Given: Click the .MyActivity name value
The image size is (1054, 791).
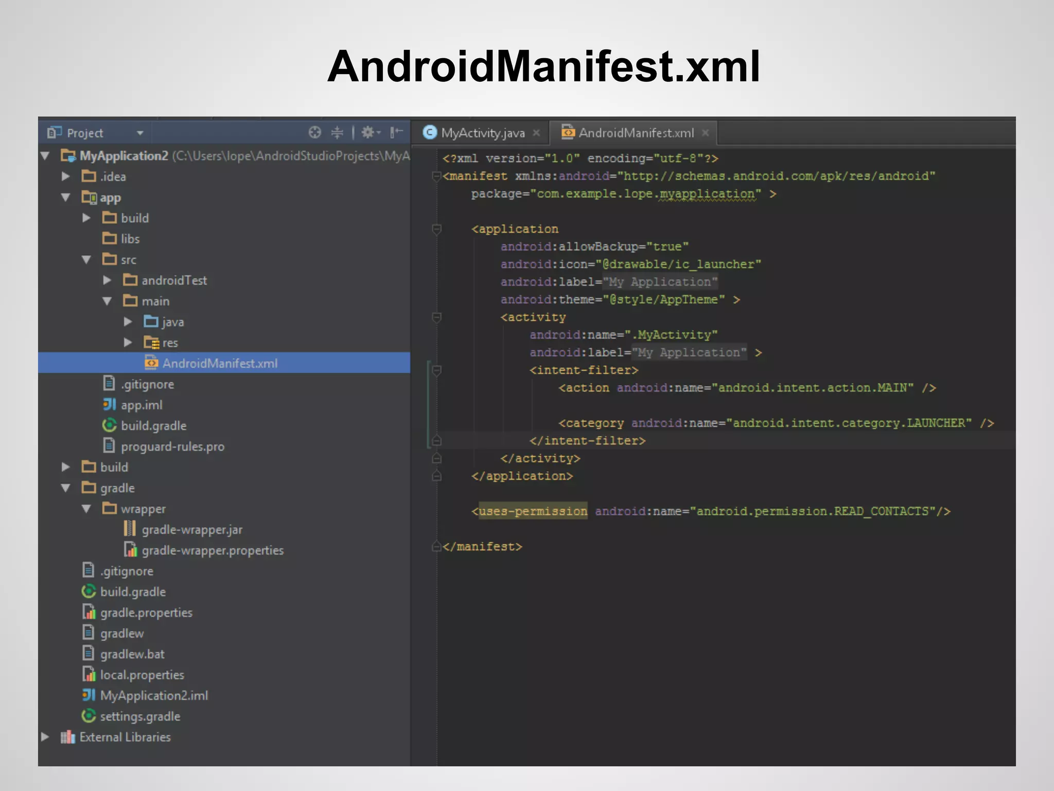Looking at the screenshot, I should point(671,335).
